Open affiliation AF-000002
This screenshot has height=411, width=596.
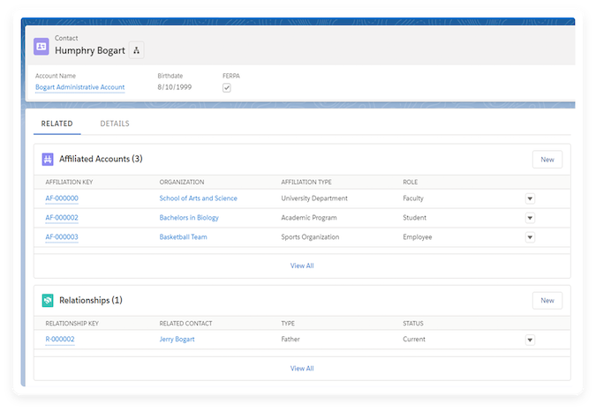point(62,218)
